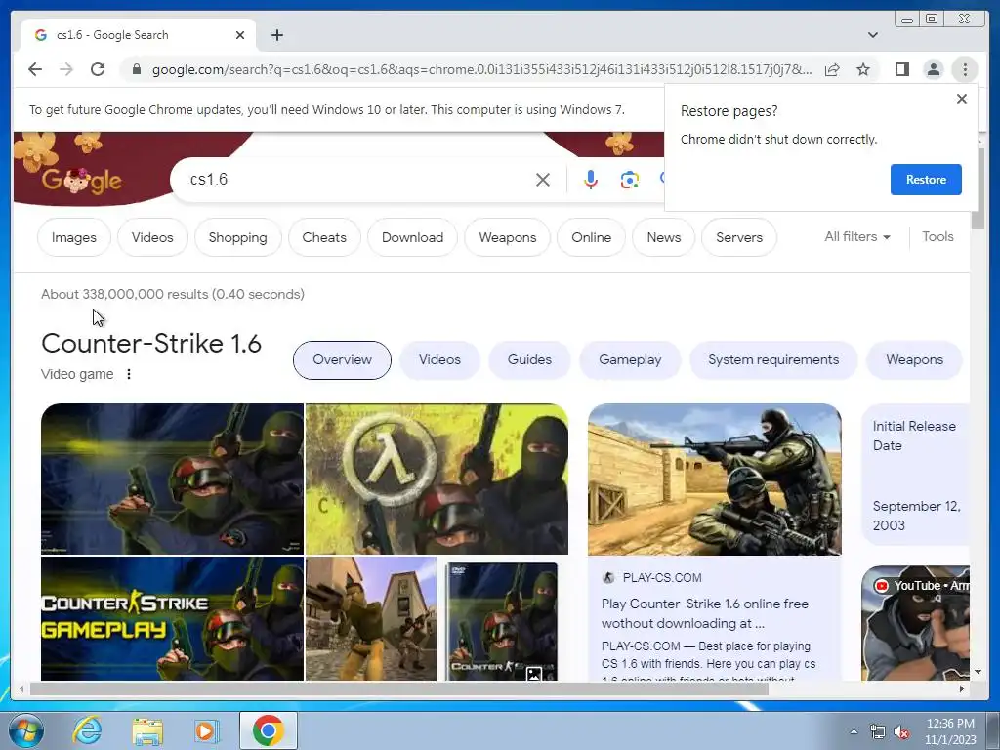Filter results by Images
This screenshot has width=1000, height=750.
pos(74,237)
